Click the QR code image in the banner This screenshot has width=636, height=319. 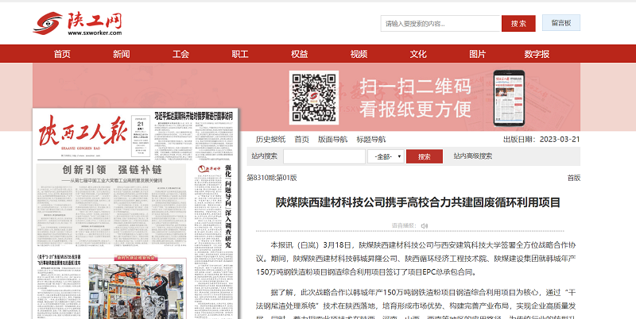(313, 98)
